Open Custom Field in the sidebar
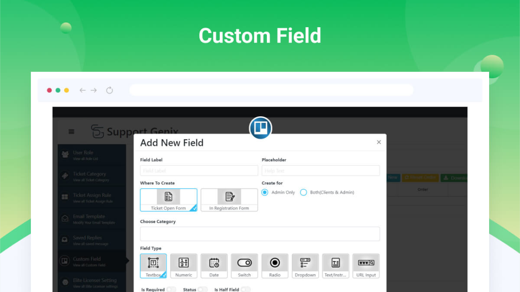This screenshot has height=292, width=520. pyautogui.click(x=91, y=261)
